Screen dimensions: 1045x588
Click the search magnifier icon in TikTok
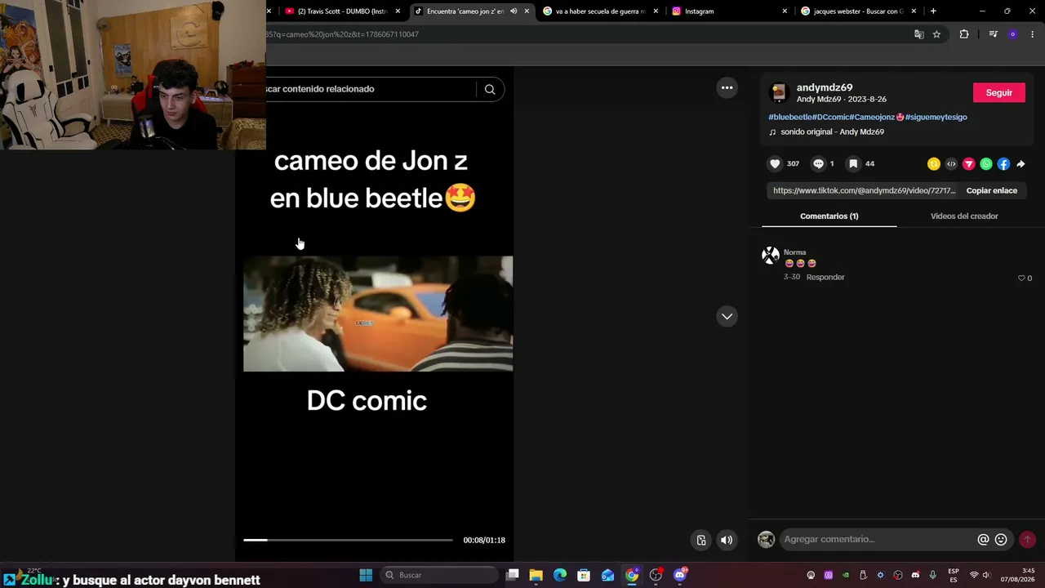[x=490, y=89]
